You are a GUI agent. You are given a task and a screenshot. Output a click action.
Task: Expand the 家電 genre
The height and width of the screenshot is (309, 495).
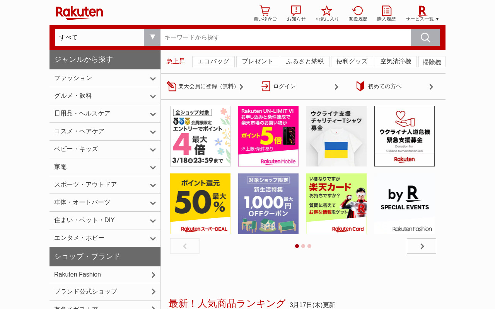(x=105, y=167)
